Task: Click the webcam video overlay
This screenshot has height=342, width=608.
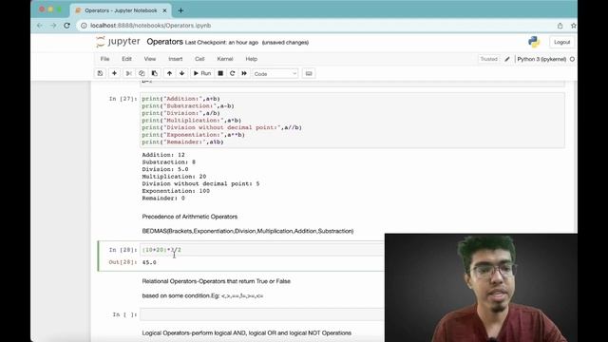Action: click(481, 288)
